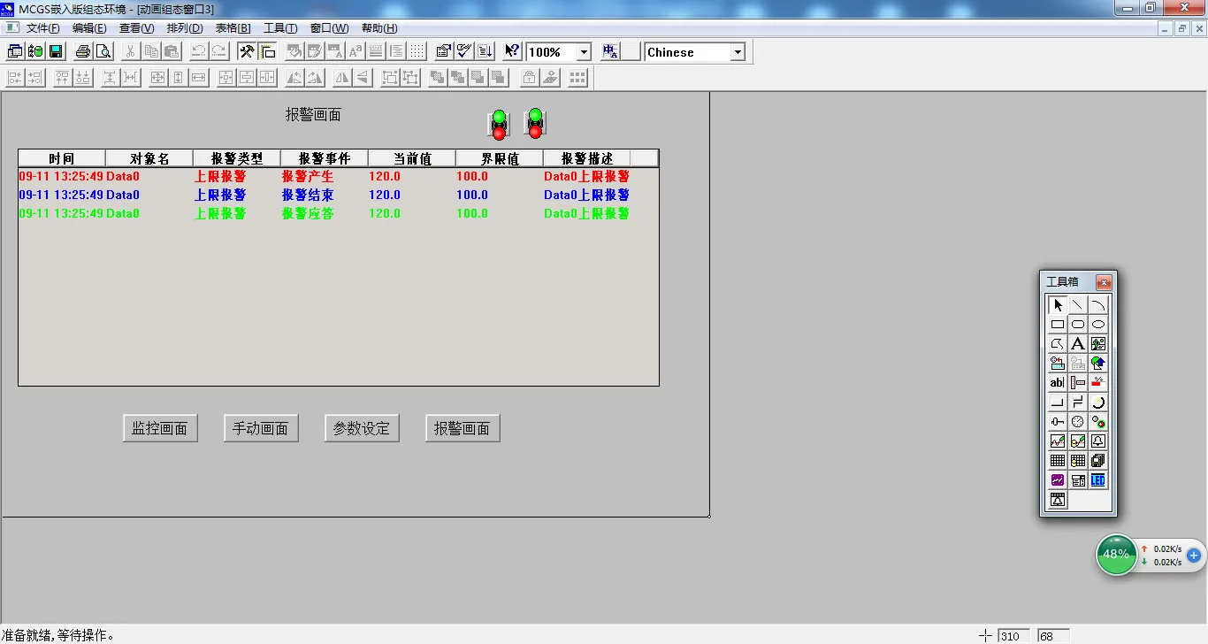Click the save floppy disk toolbar icon
Screen dimensions: 1208x644
[x=56, y=51]
